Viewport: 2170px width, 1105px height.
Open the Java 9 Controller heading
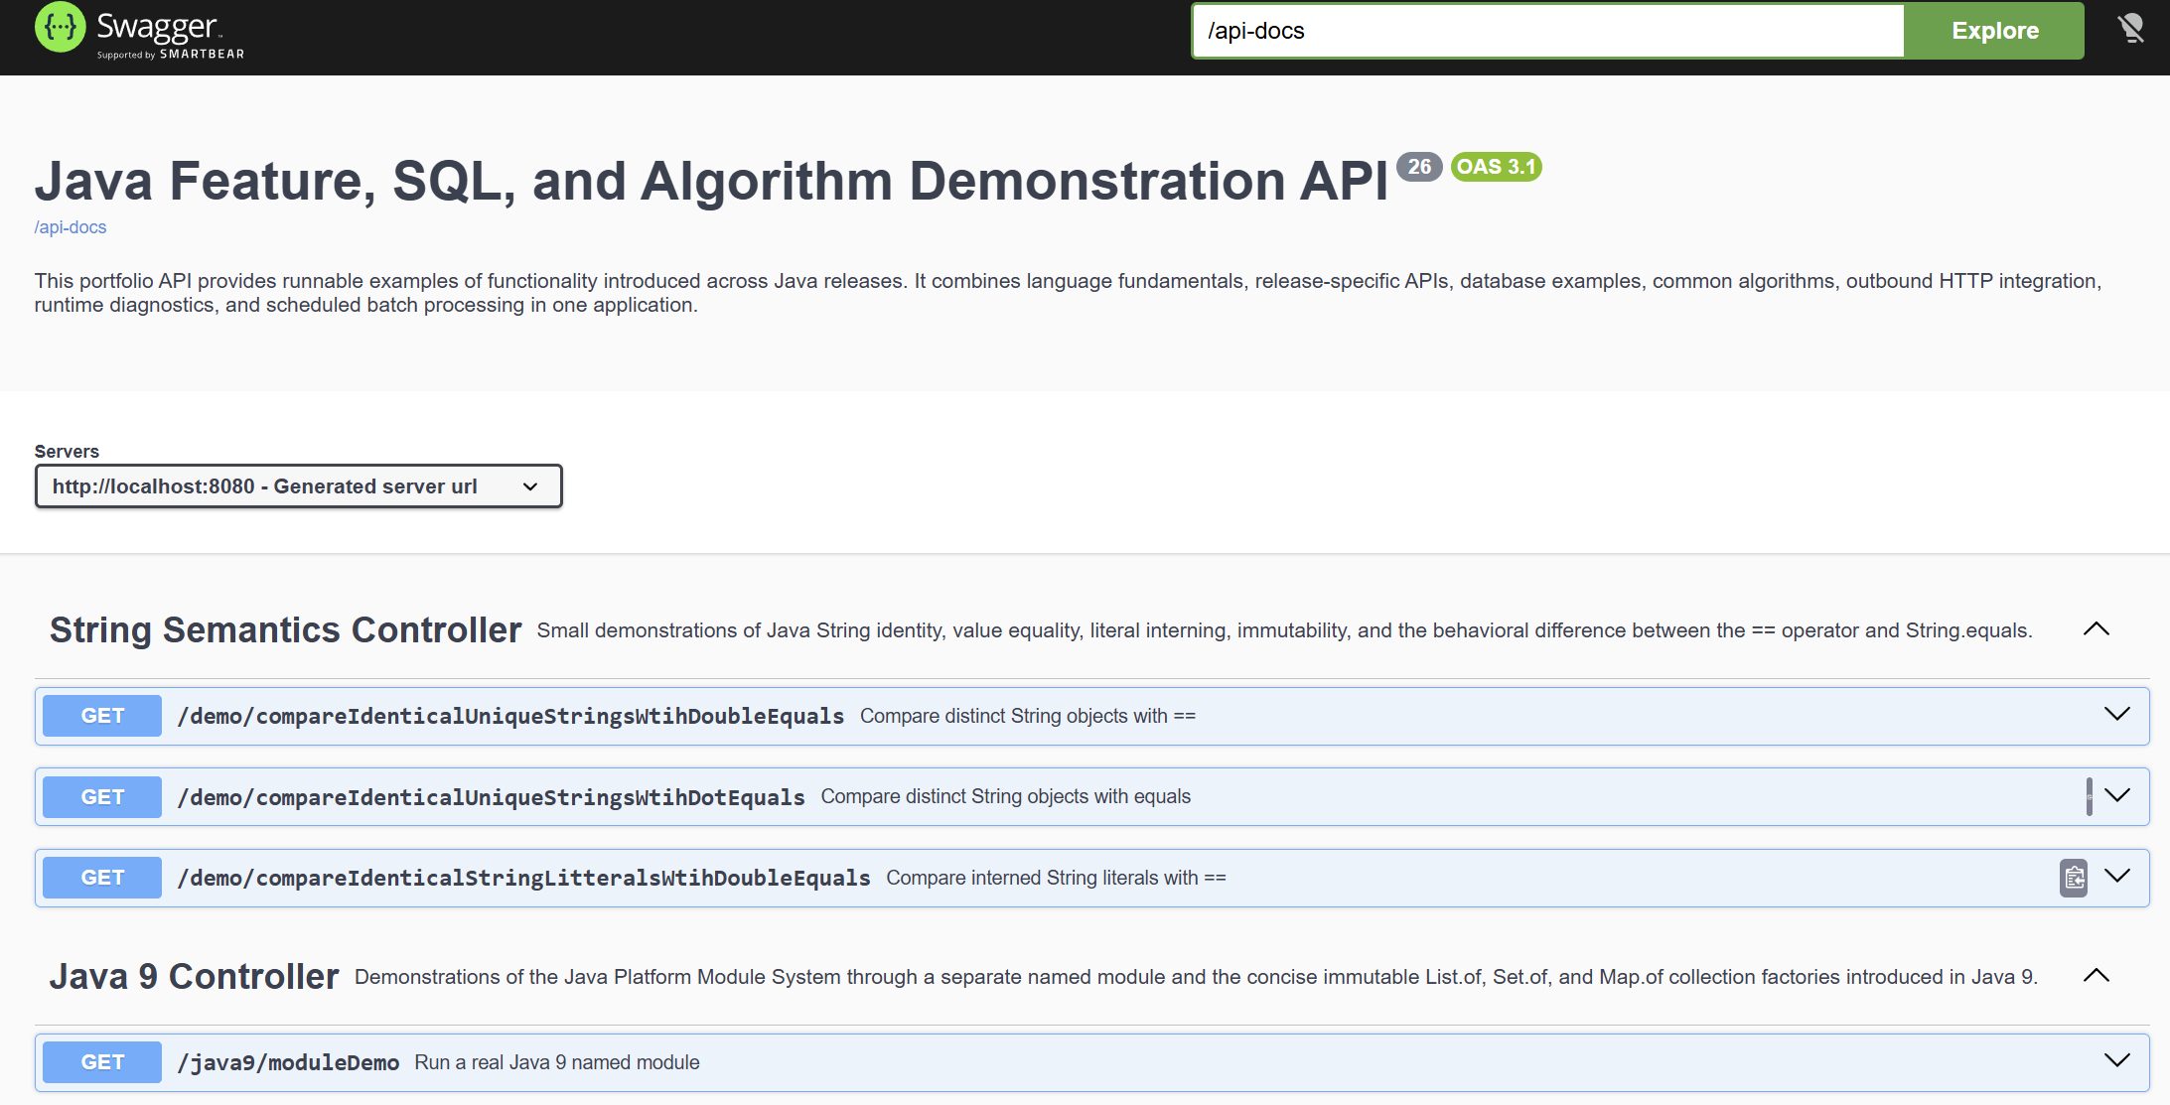[x=195, y=977]
